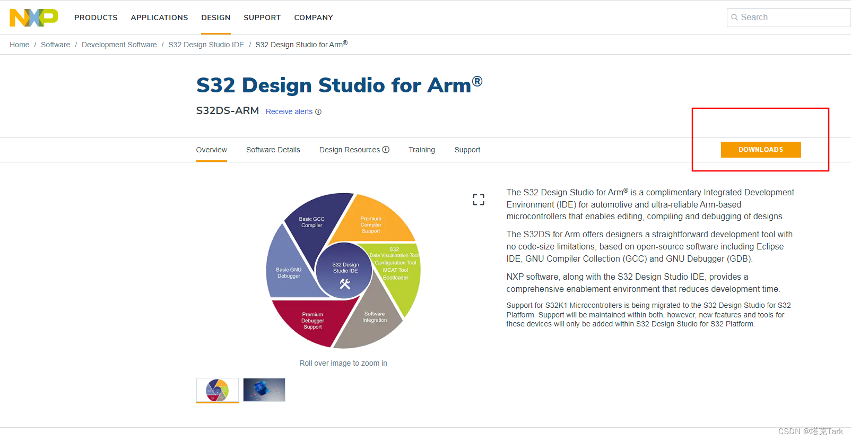
Task: Select the blue chip photo thumbnail
Action: click(264, 390)
